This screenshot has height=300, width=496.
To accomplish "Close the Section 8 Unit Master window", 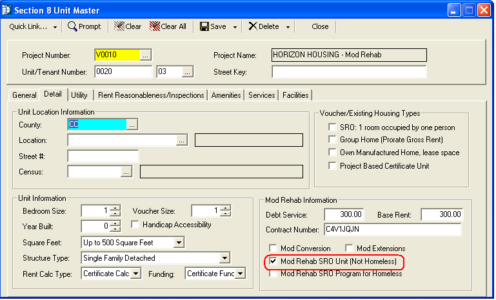I will [484, 10].
